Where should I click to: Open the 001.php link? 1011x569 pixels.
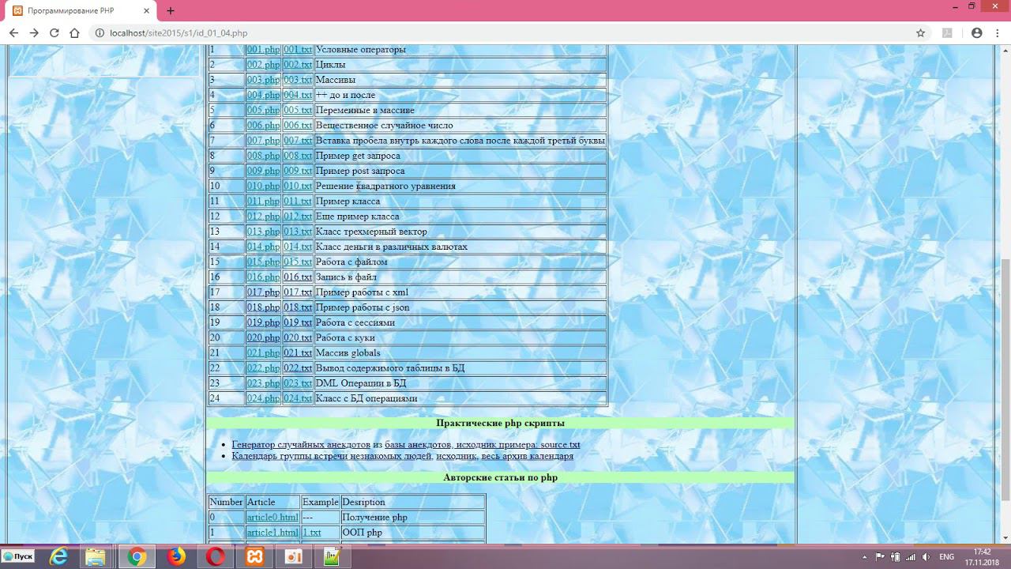(263, 50)
